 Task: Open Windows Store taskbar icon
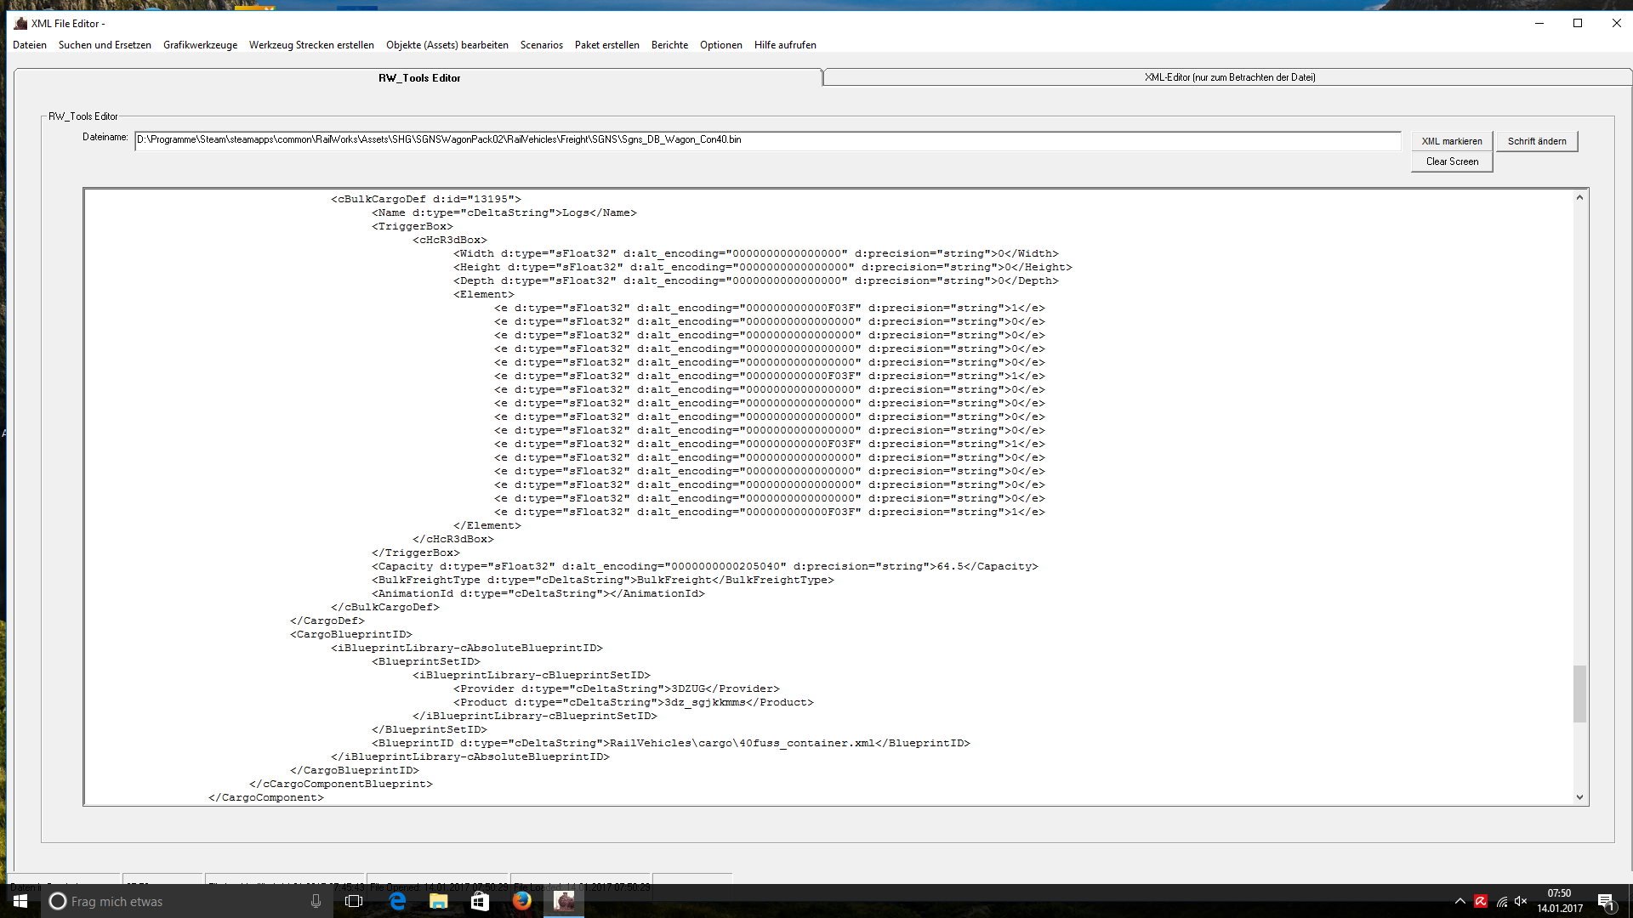tap(481, 901)
